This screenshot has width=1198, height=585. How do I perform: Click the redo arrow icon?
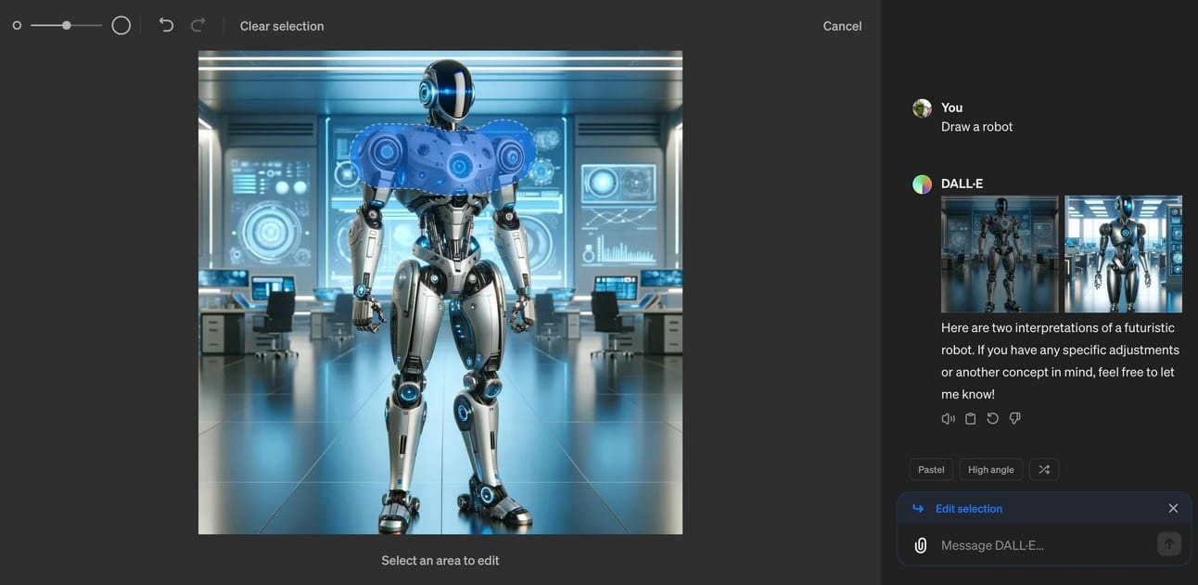(x=198, y=25)
